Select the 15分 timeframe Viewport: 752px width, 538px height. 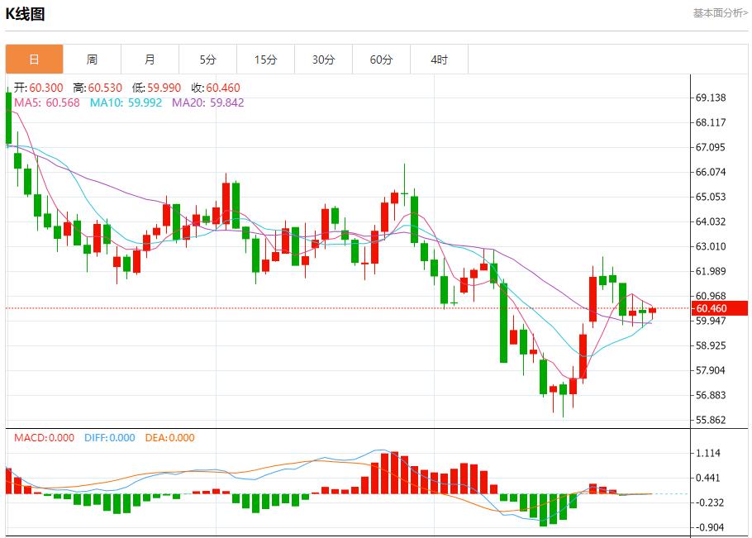(x=265, y=59)
